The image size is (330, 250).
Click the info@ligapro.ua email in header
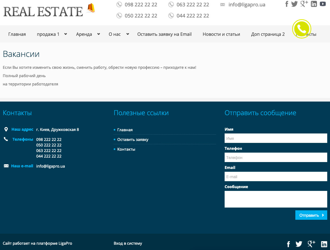tap(247, 5)
